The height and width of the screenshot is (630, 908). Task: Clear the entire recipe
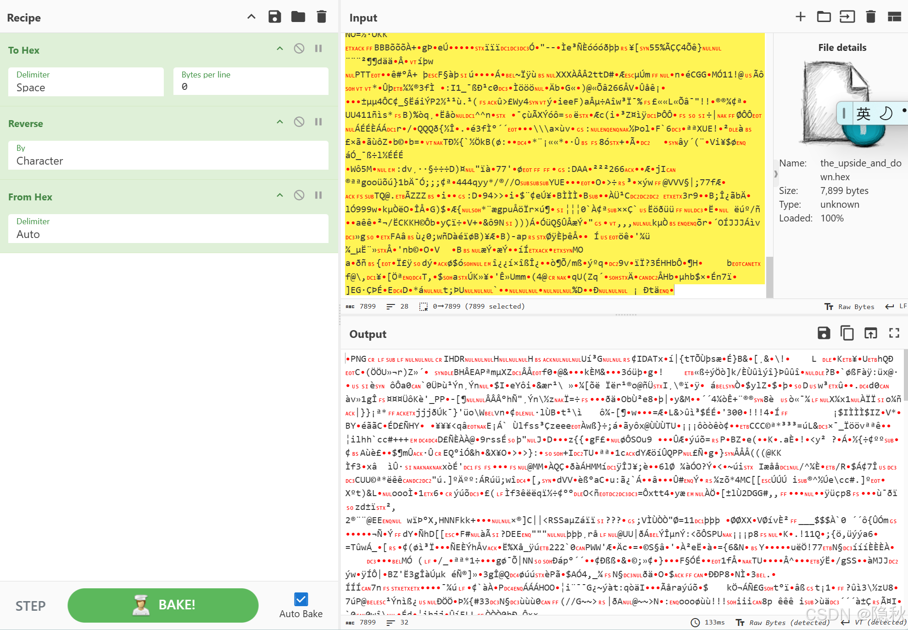click(321, 16)
